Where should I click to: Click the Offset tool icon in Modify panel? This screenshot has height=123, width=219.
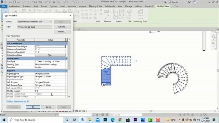64,11
